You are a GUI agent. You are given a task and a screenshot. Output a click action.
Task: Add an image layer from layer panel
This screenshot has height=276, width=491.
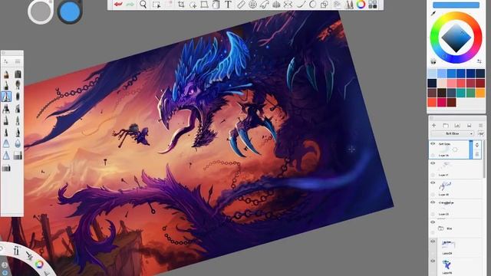point(457,125)
